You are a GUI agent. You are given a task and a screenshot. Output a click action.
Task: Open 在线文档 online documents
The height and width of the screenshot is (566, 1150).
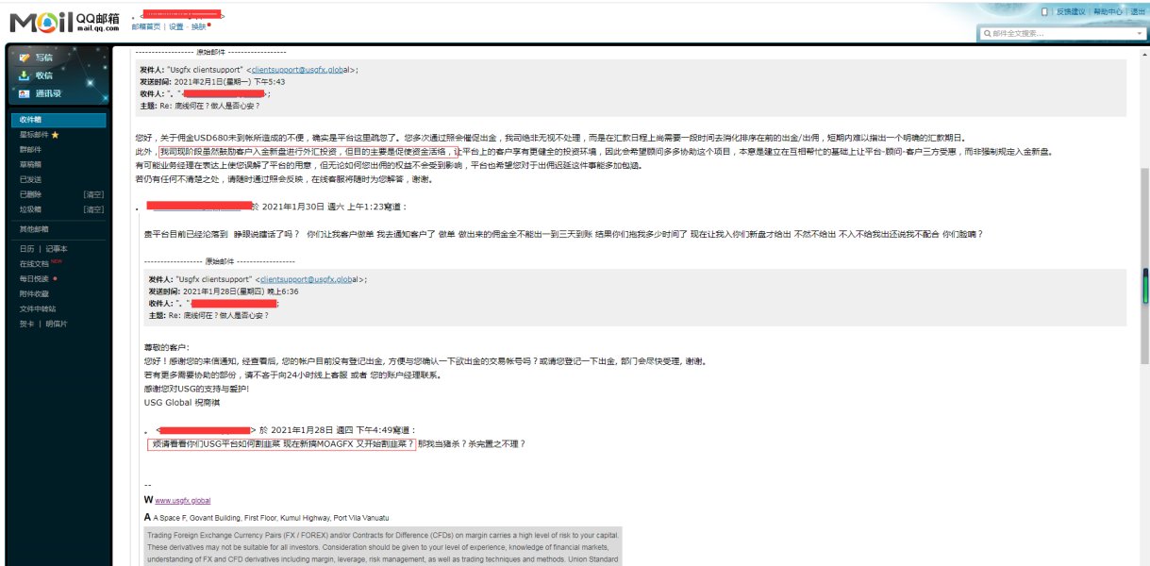click(34, 263)
